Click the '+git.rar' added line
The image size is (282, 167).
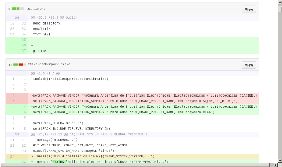(144, 51)
